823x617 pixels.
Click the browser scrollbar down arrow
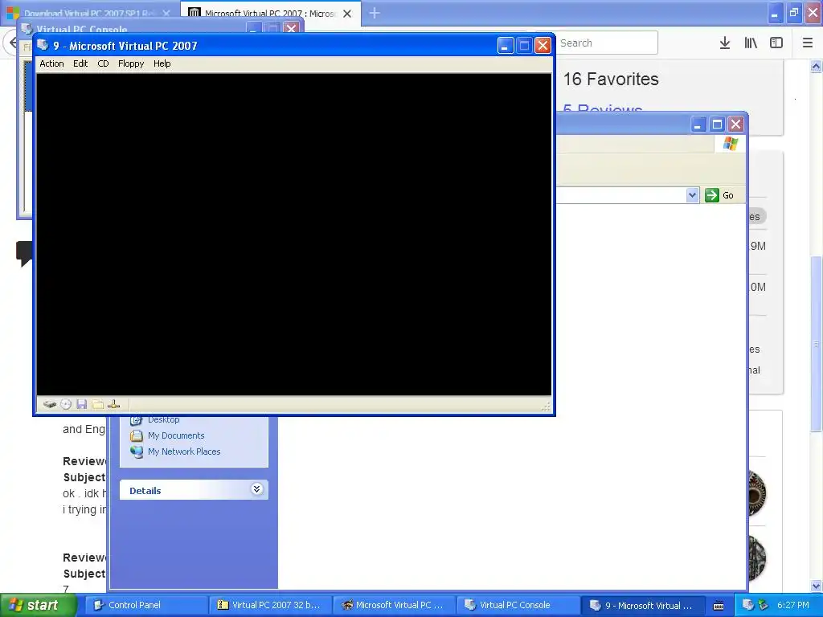click(816, 586)
